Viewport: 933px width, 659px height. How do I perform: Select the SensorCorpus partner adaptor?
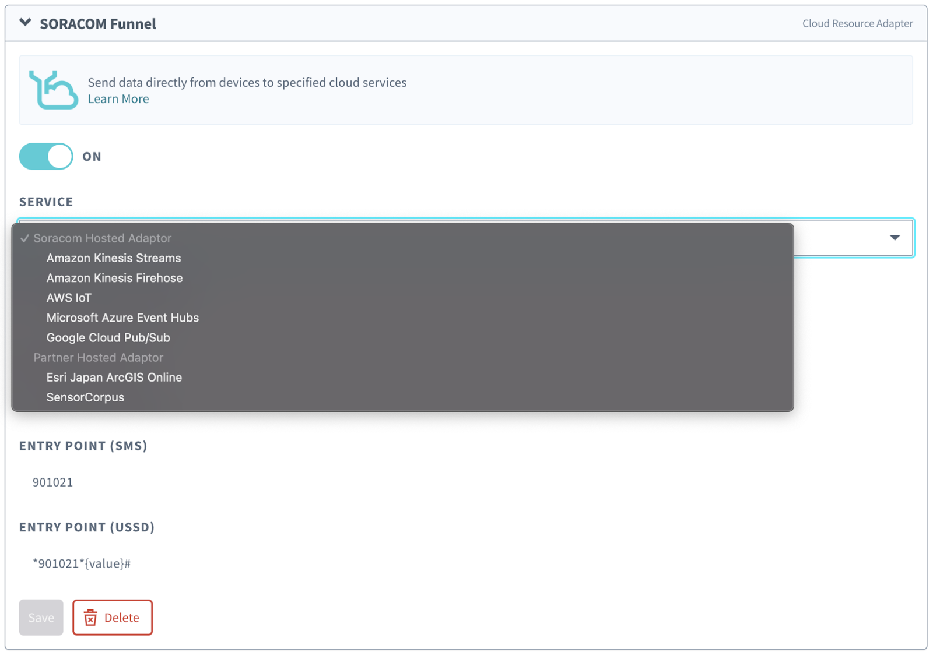click(x=85, y=397)
